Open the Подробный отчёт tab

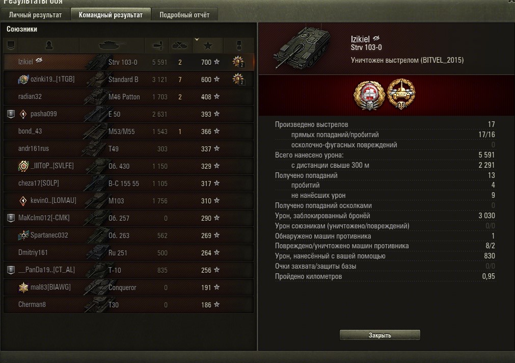click(x=184, y=15)
